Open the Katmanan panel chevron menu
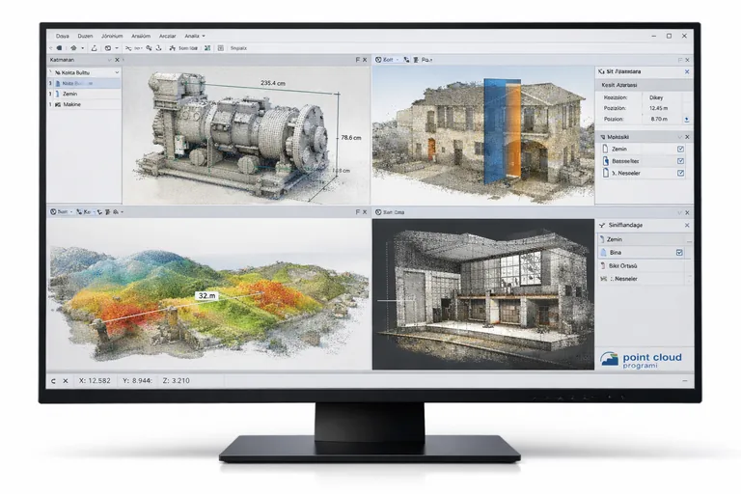 click(x=110, y=60)
